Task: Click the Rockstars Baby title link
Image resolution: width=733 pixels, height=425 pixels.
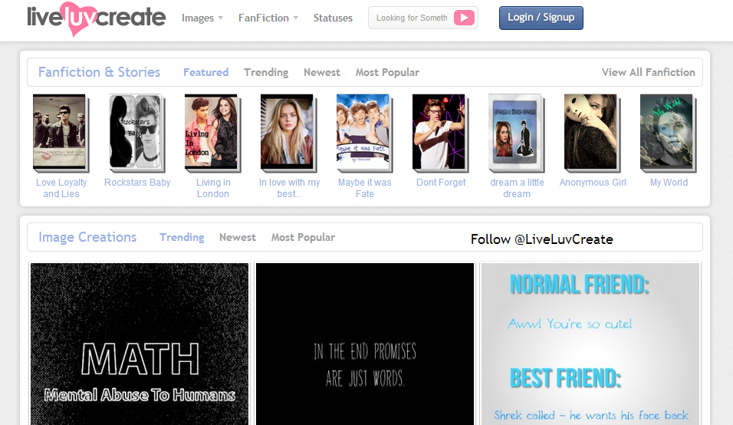Action: [137, 183]
